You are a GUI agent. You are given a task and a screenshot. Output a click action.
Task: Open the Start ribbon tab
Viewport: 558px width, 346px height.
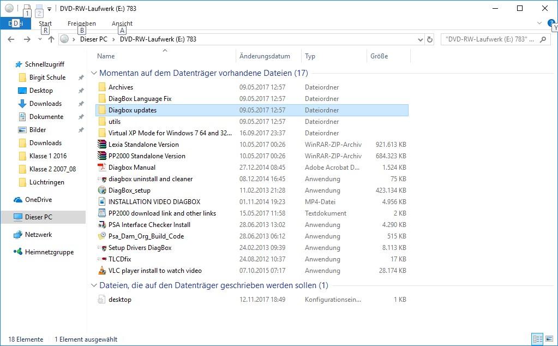pos(45,23)
